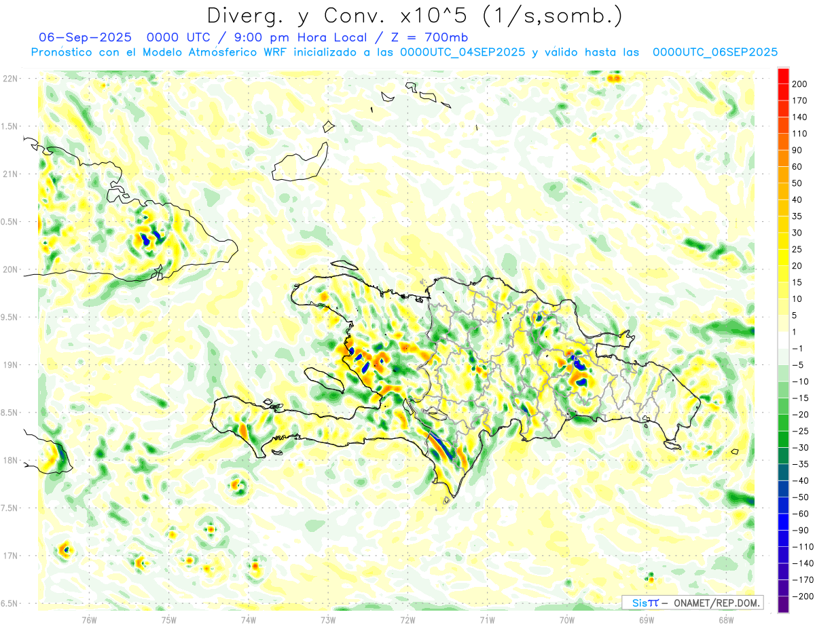Click the initialization time "0000UTC_04SEP2025"
815x629 pixels.
point(462,52)
